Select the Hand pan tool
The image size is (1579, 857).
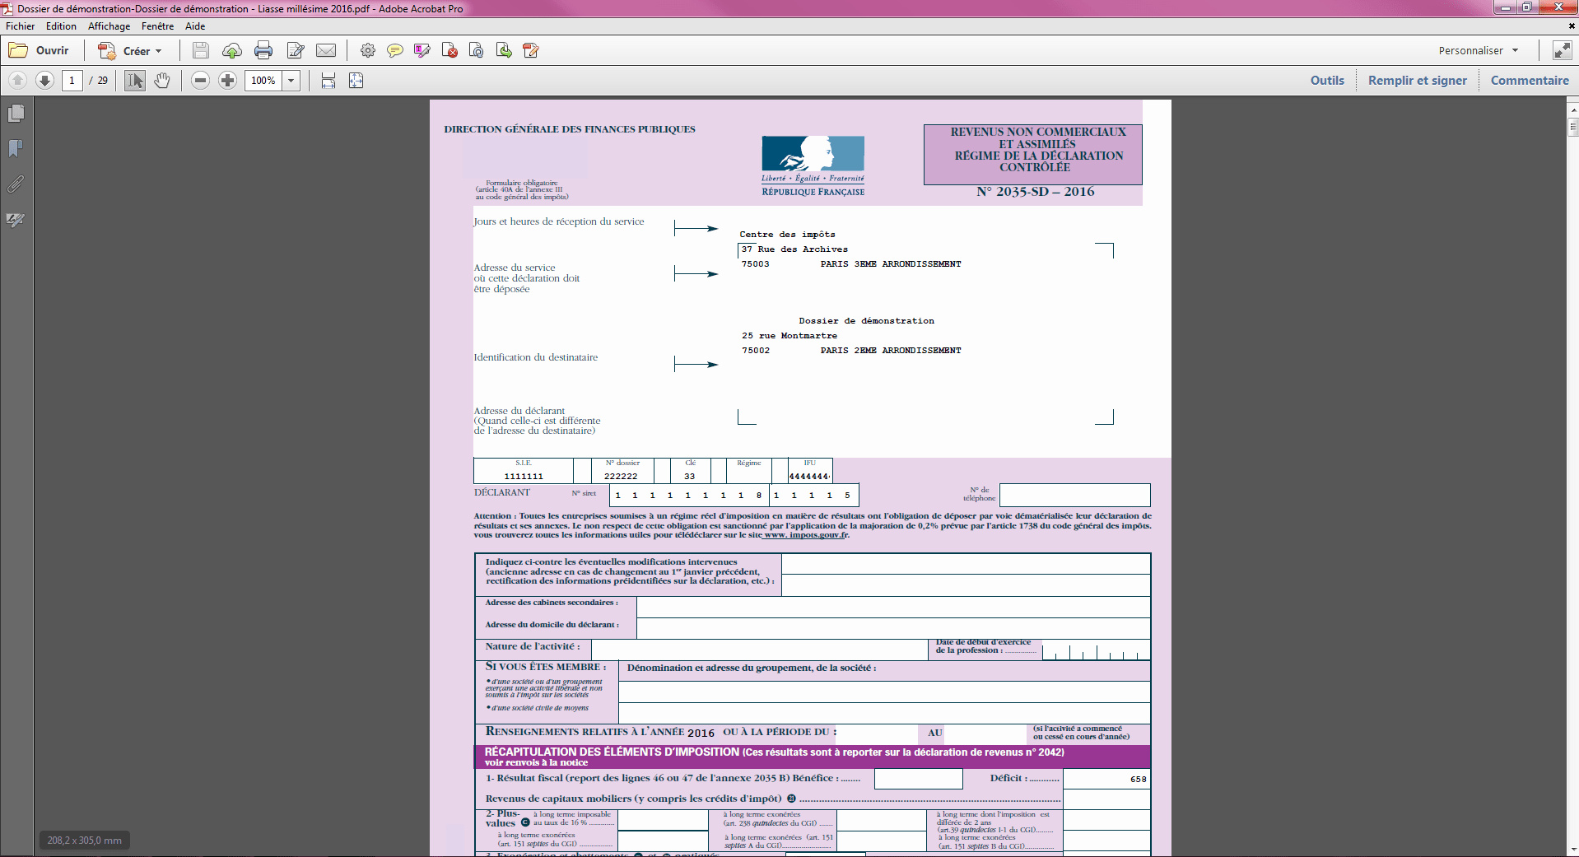tap(162, 81)
